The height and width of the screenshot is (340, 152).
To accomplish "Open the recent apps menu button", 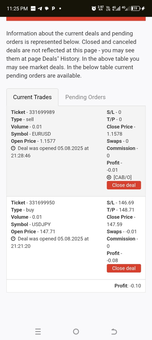I will pos(38,331).
